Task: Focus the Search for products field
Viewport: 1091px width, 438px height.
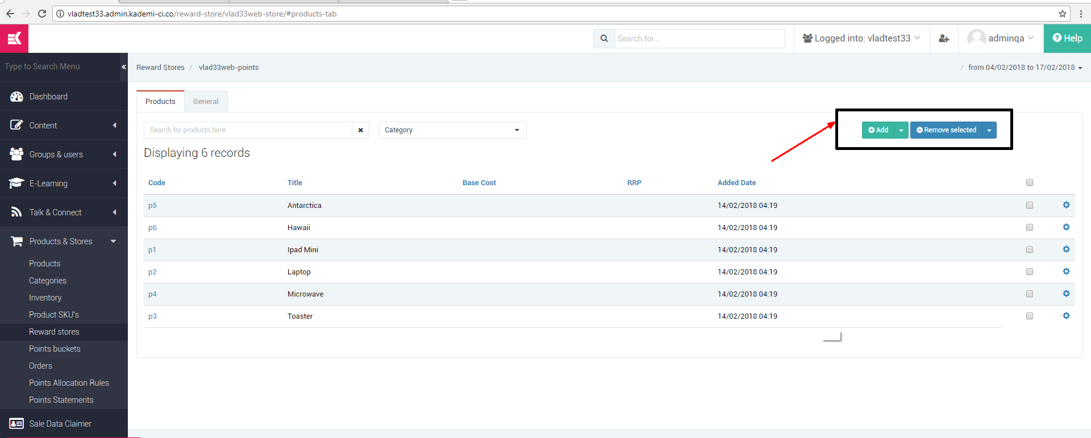Action: [x=248, y=130]
